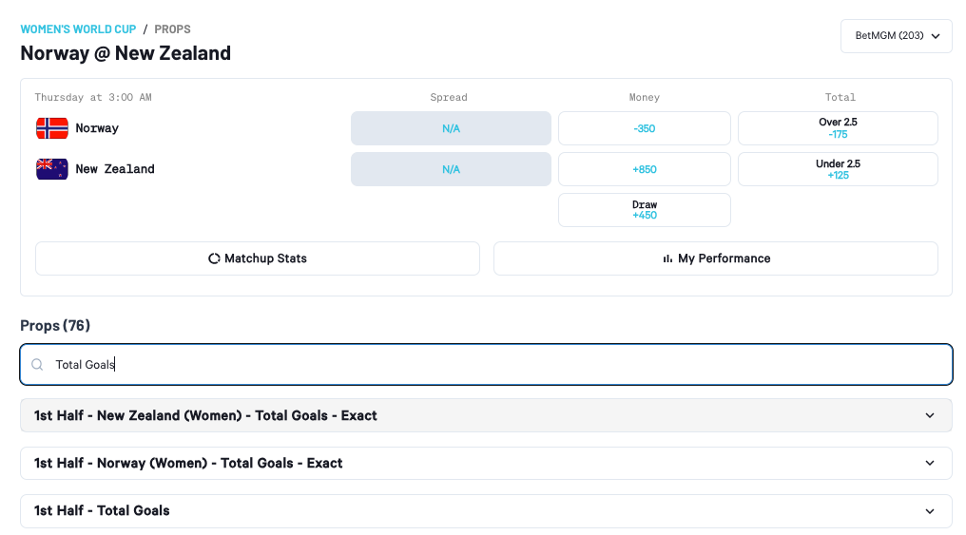The height and width of the screenshot is (535, 966).
Task: Open the BetMGM (203) sportsbook dropdown
Action: click(897, 36)
